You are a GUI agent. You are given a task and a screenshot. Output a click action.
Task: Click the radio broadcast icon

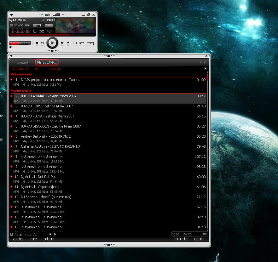click(50, 31)
